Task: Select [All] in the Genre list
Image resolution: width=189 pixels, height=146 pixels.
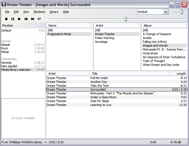Action: pos(69,30)
